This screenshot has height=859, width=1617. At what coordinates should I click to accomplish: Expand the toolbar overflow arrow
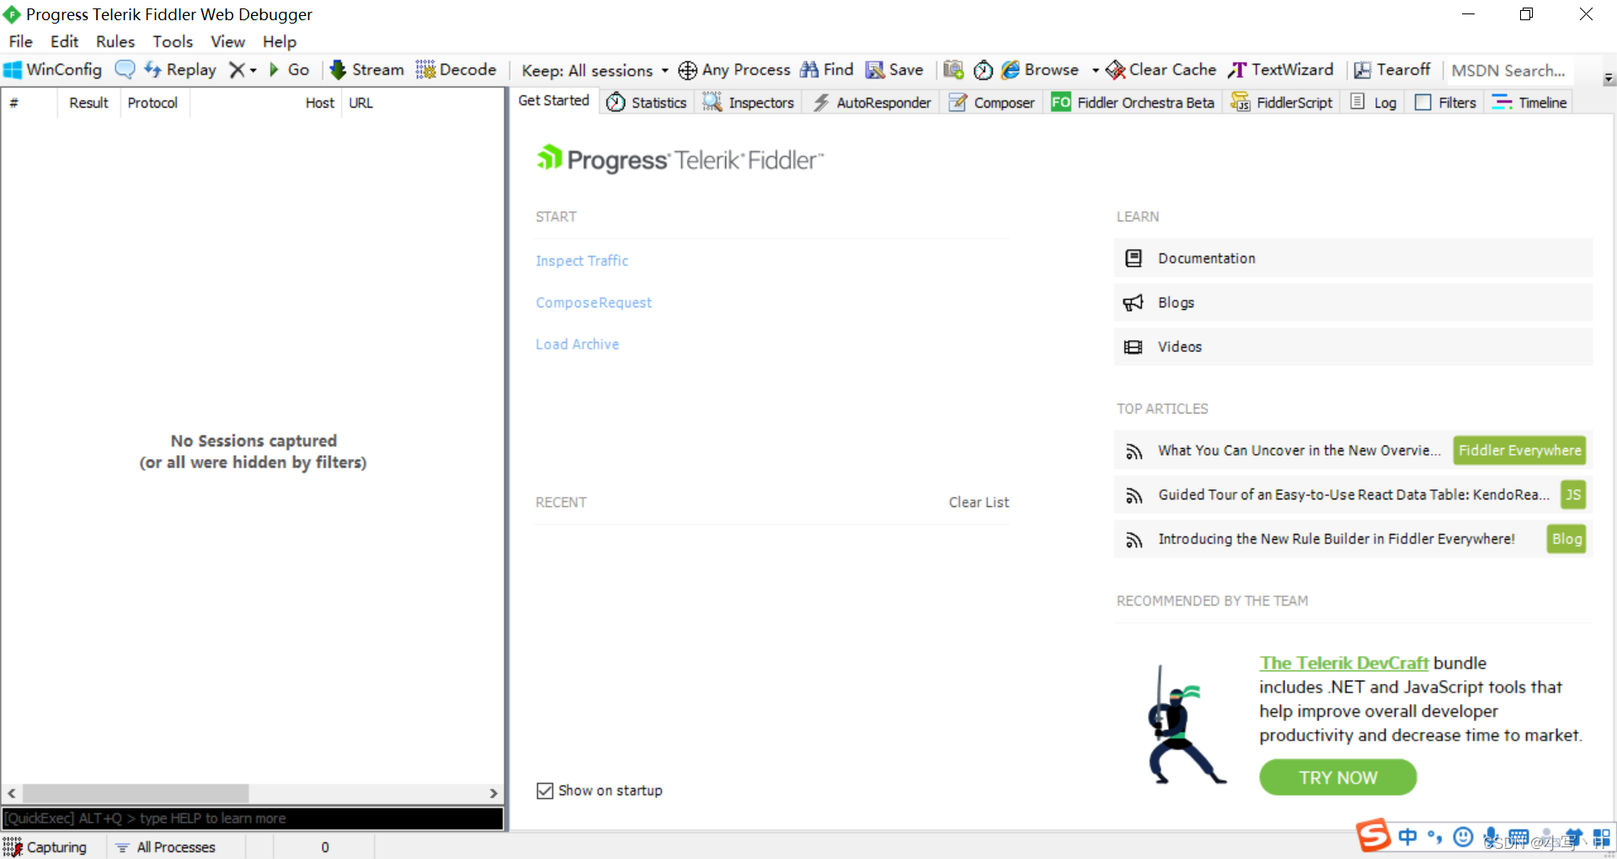[x=1609, y=78]
